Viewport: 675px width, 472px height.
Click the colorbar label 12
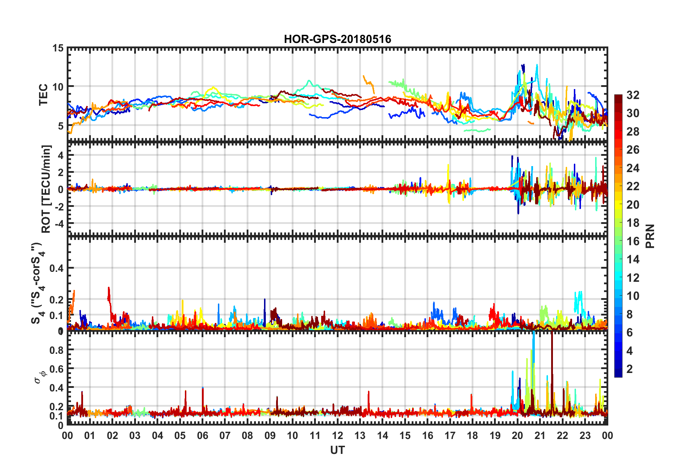click(x=633, y=278)
